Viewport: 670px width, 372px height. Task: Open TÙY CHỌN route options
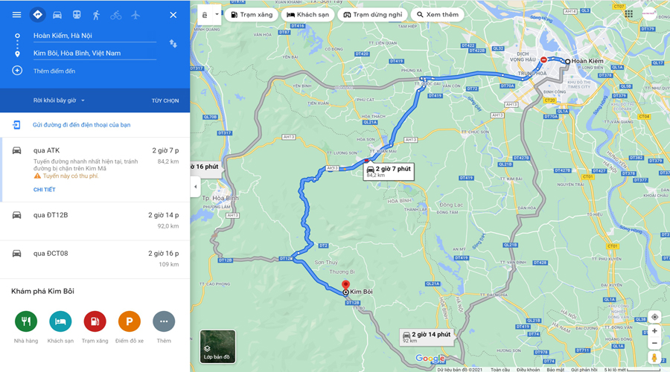tap(165, 100)
